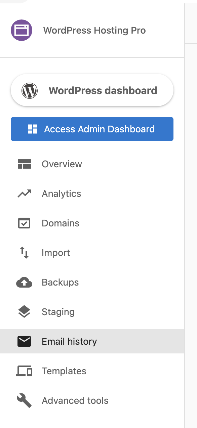
Task: Click the Import arrows icon
Action: click(x=24, y=253)
